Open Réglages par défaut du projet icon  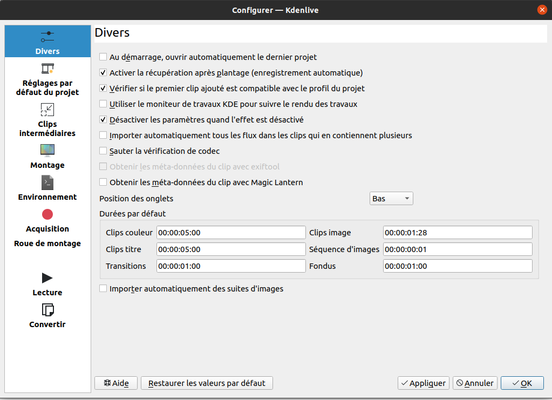click(x=47, y=69)
